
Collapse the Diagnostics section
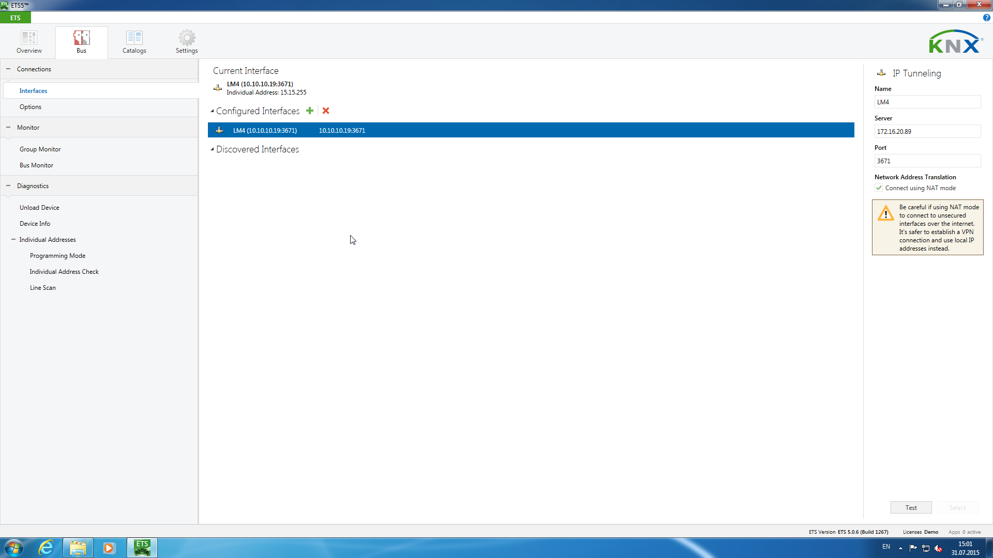[x=8, y=186]
